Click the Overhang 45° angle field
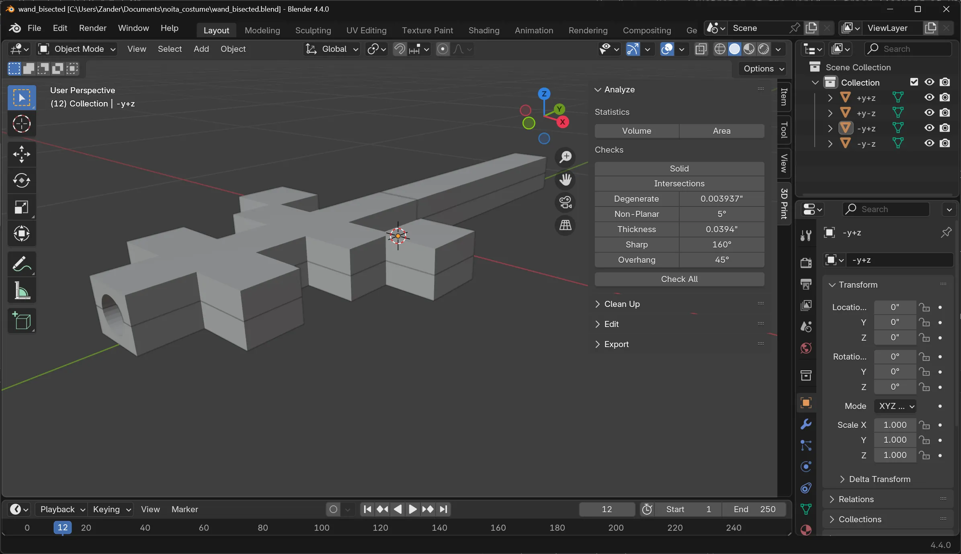This screenshot has width=961, height=554. (721, 260)
